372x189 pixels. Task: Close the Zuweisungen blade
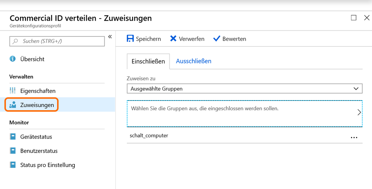[366, 18]
